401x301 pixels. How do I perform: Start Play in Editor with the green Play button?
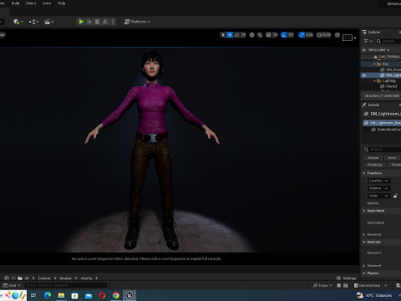[x=81, y=22]
